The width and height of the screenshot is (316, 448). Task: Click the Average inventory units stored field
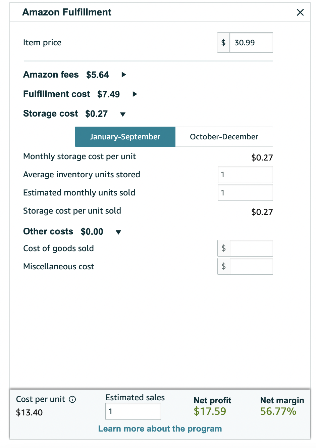click(245, 175)
